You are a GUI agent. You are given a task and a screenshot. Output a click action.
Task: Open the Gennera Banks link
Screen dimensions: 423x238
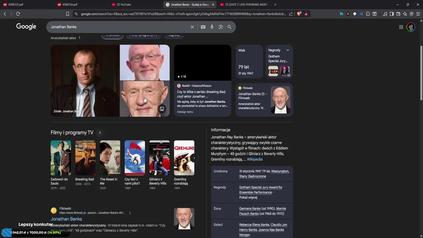[250, 209]
